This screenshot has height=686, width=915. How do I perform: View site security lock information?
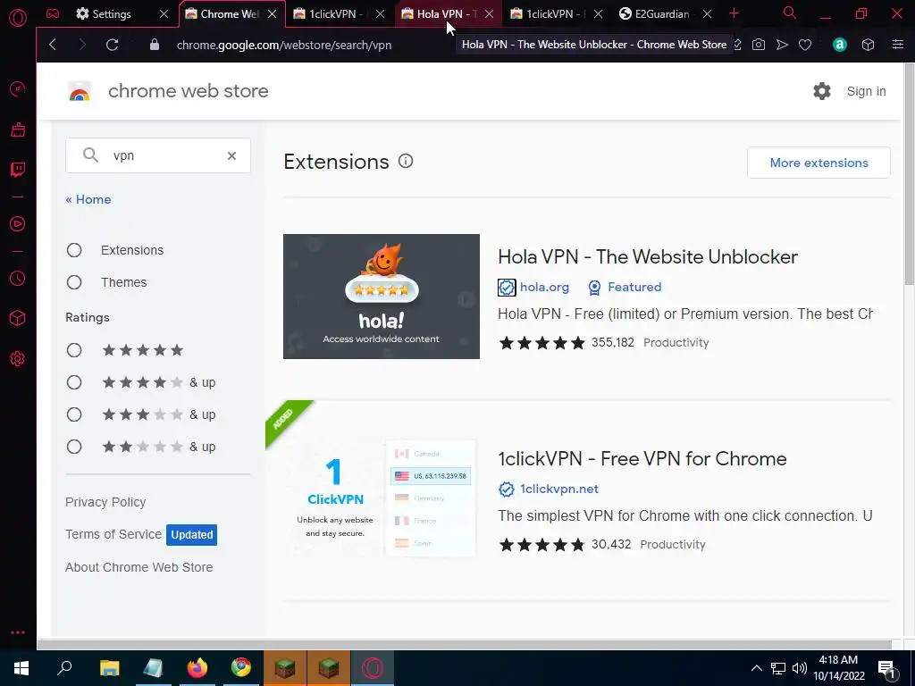coord(154,45)
